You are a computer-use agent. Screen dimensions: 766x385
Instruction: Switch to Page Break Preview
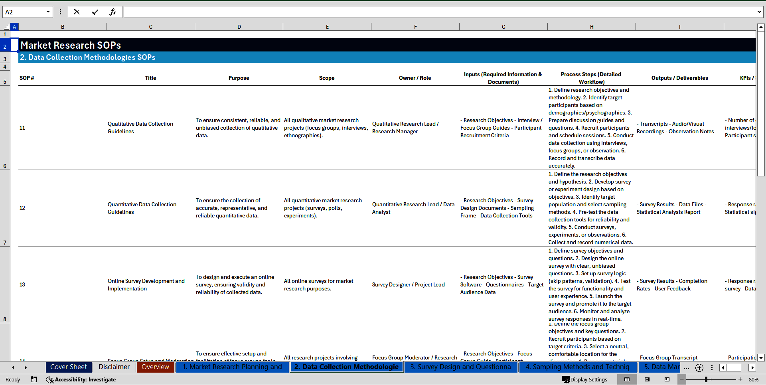[667, 379]
